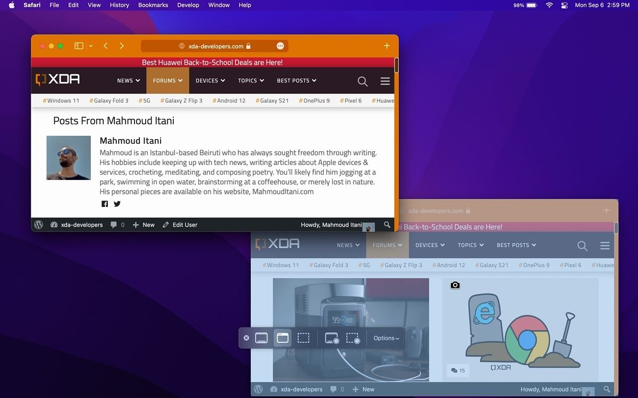The image size is (638, 398).
Task: Open the DEVICES dropdown in front Safari window
Action: (x=210, y=81)
